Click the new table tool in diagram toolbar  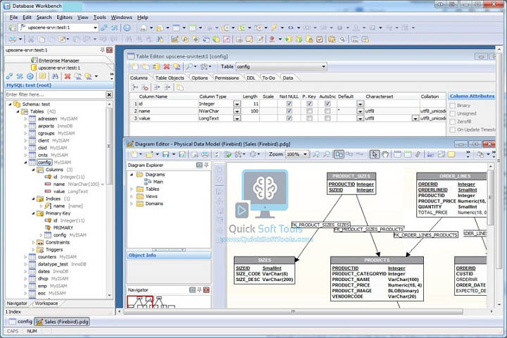coord(397,154)
